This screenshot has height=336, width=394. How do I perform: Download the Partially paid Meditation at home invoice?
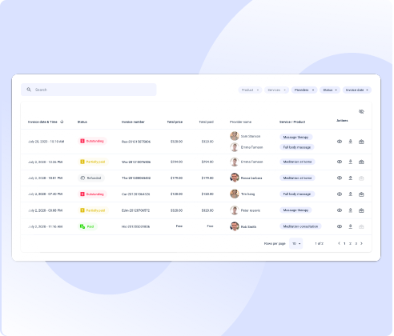[351, 162]
